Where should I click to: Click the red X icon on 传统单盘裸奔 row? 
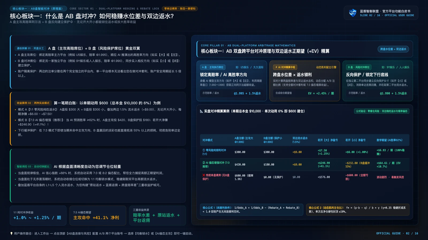point(204,175)
